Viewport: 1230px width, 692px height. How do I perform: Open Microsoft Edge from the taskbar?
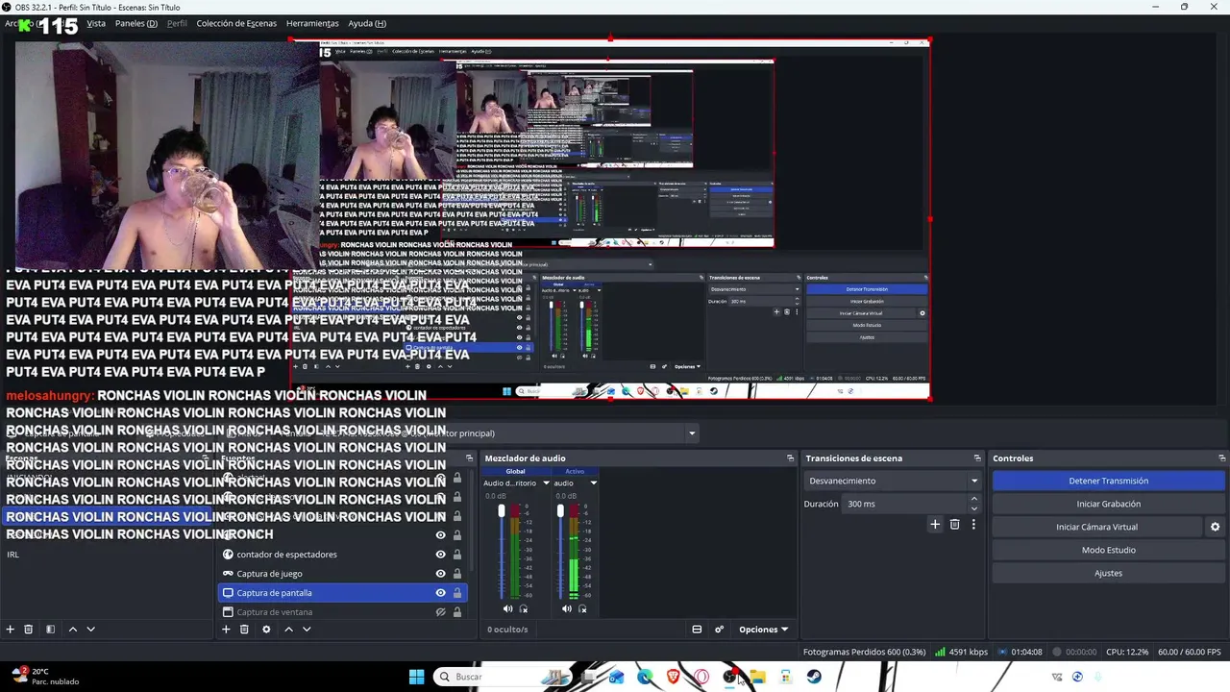(x=645, y=677)
